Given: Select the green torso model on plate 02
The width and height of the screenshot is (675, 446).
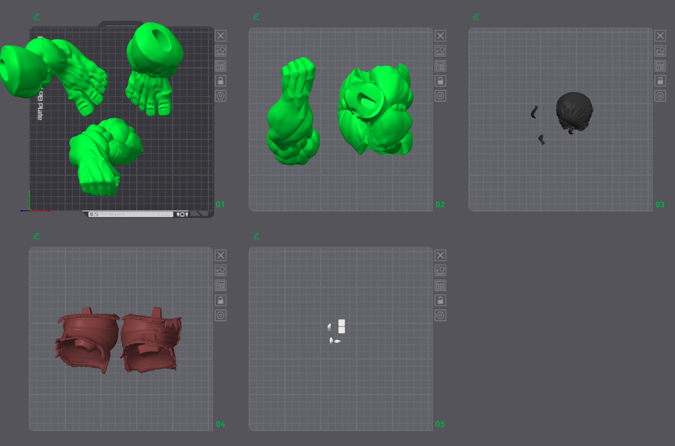Looking at the screenshot, I should [x=376, y=110].
